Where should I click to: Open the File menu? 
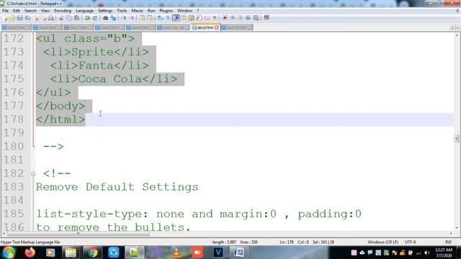coord(5,11)
